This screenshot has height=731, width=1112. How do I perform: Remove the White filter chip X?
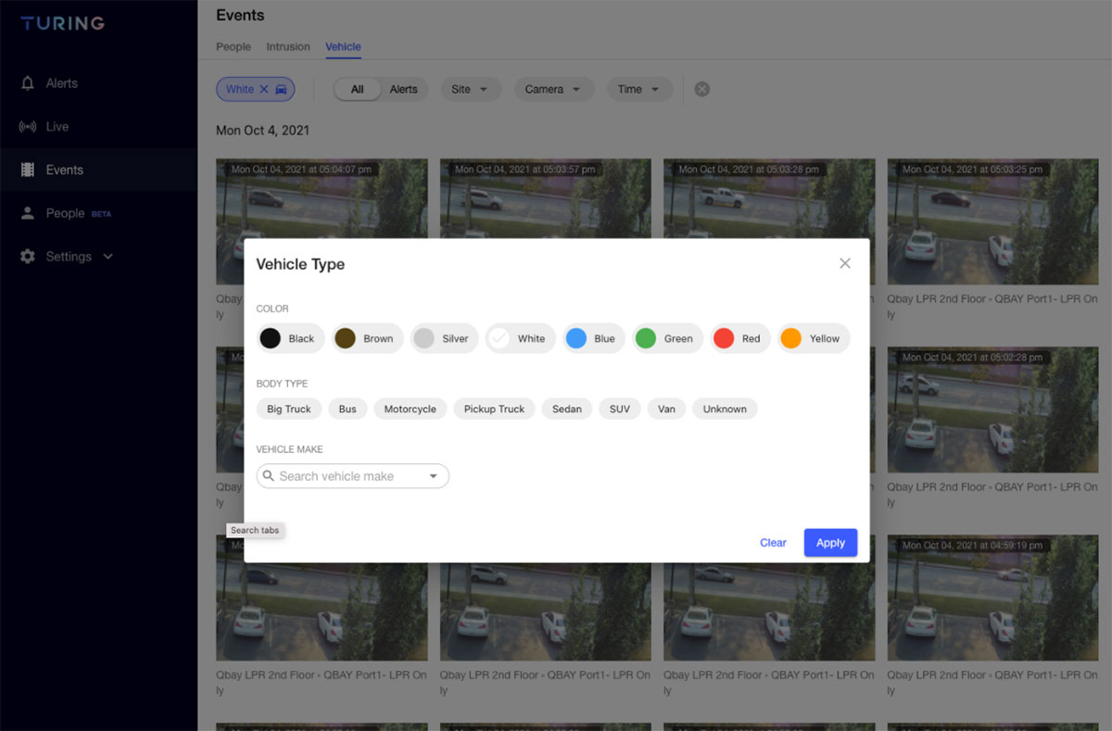264,89
